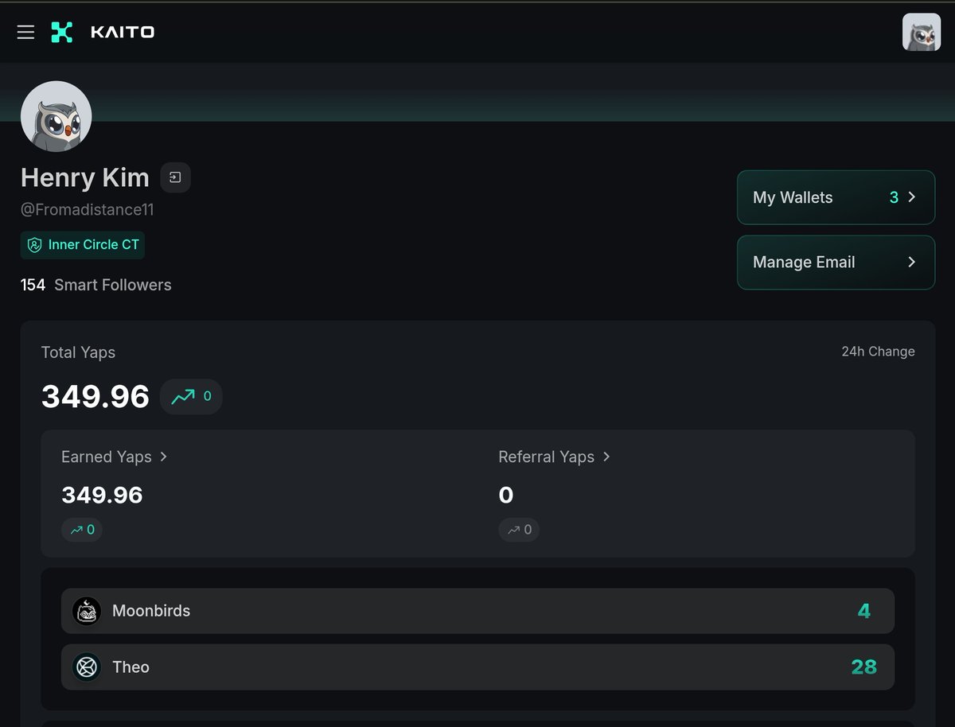This screenshot has height=727, width=955.
Task: Click the KAITO wordmark in the header
Action: (x=123, y=33)
